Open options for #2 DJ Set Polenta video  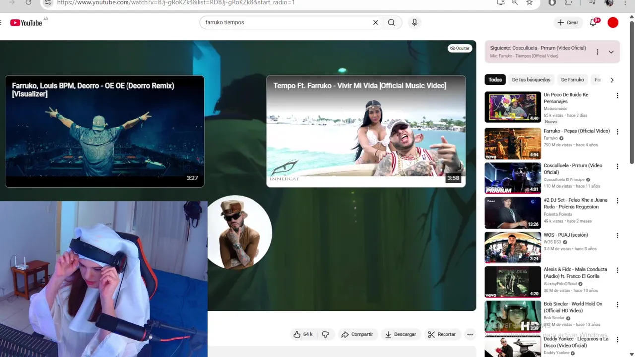pos(617,201)
